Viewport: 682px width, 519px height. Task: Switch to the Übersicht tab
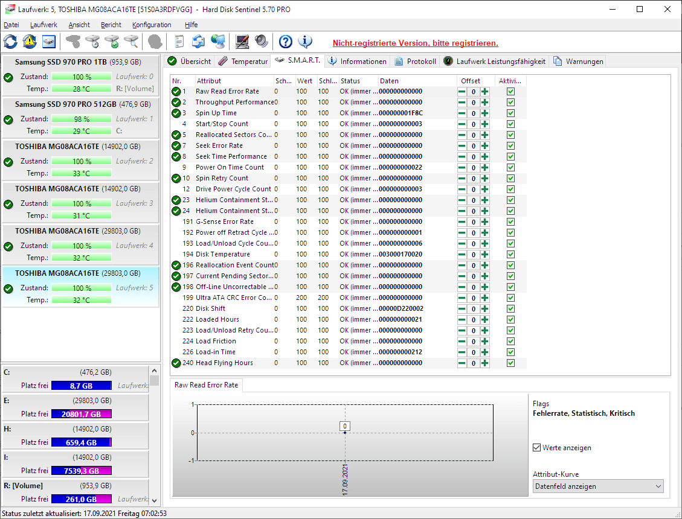[190, 62]
